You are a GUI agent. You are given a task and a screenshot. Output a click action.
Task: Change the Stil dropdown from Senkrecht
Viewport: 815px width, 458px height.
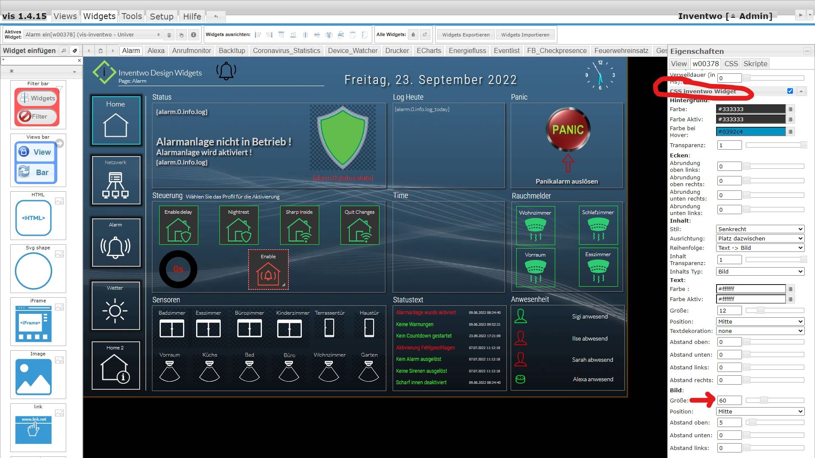pos(760,229)
